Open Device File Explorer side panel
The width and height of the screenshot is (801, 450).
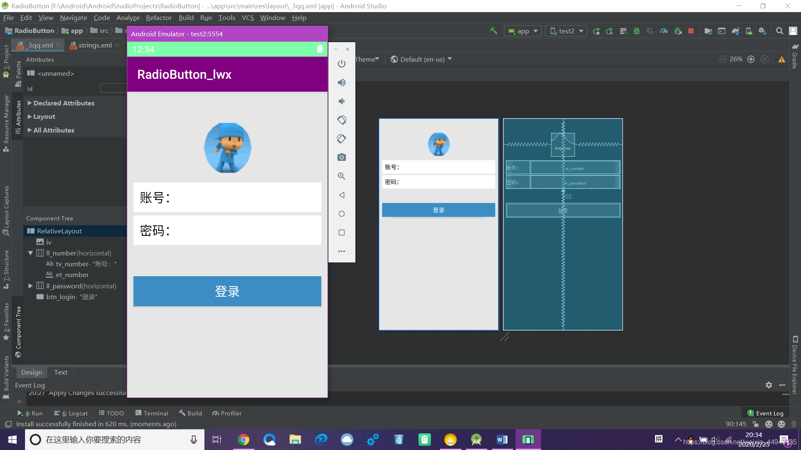(795, 365)
